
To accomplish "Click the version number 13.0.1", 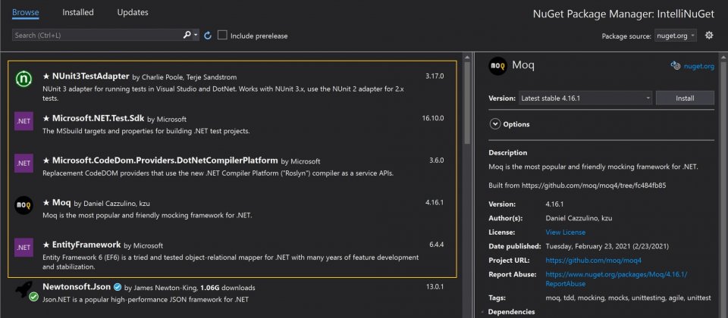I will 435,286.
